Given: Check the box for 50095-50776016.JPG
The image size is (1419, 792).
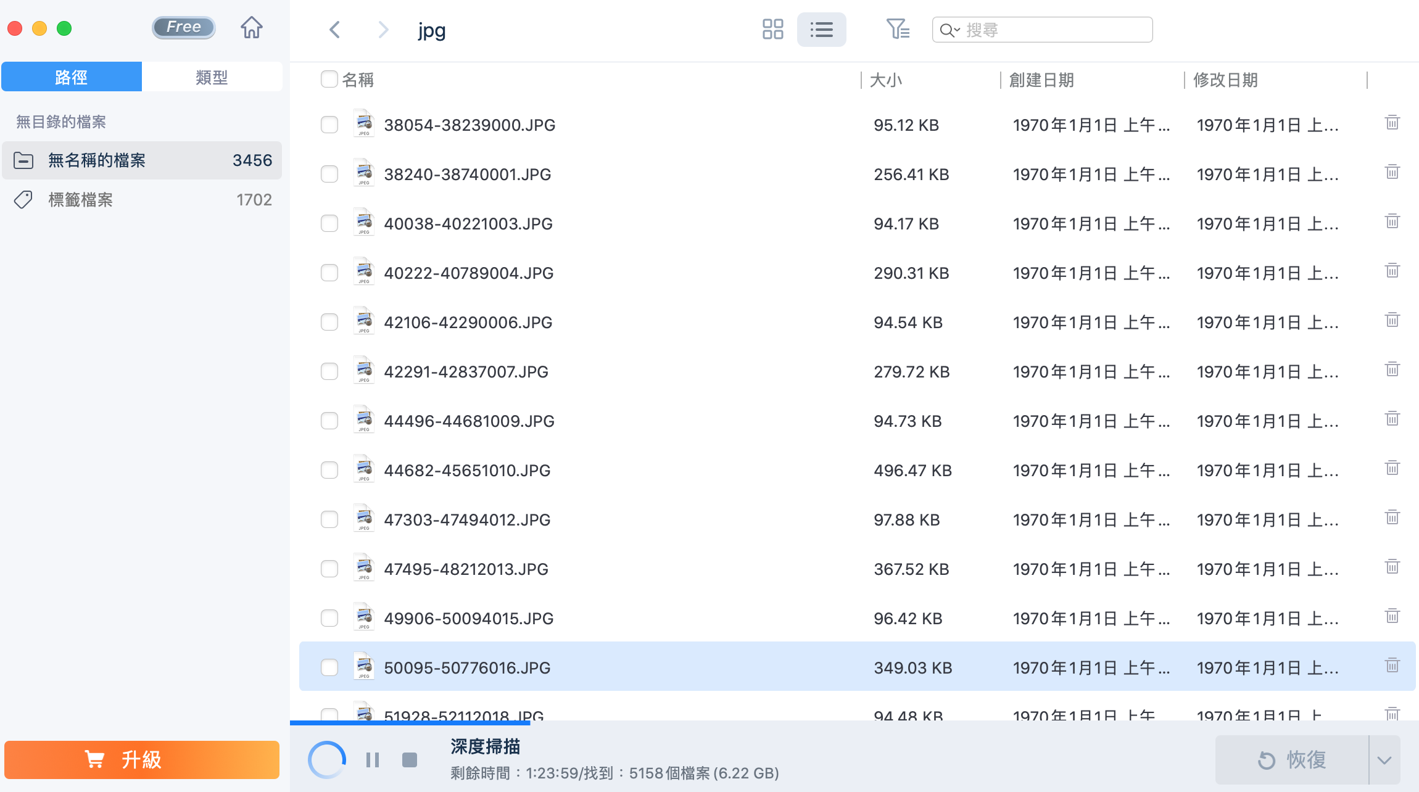Looking at the screenshot, I should [329, 667].
